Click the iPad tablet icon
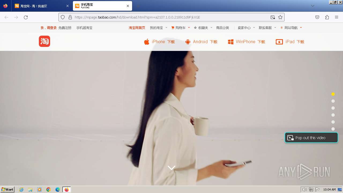Image resolution: width=343 pixels, height=193 pixels. point(279,42)
